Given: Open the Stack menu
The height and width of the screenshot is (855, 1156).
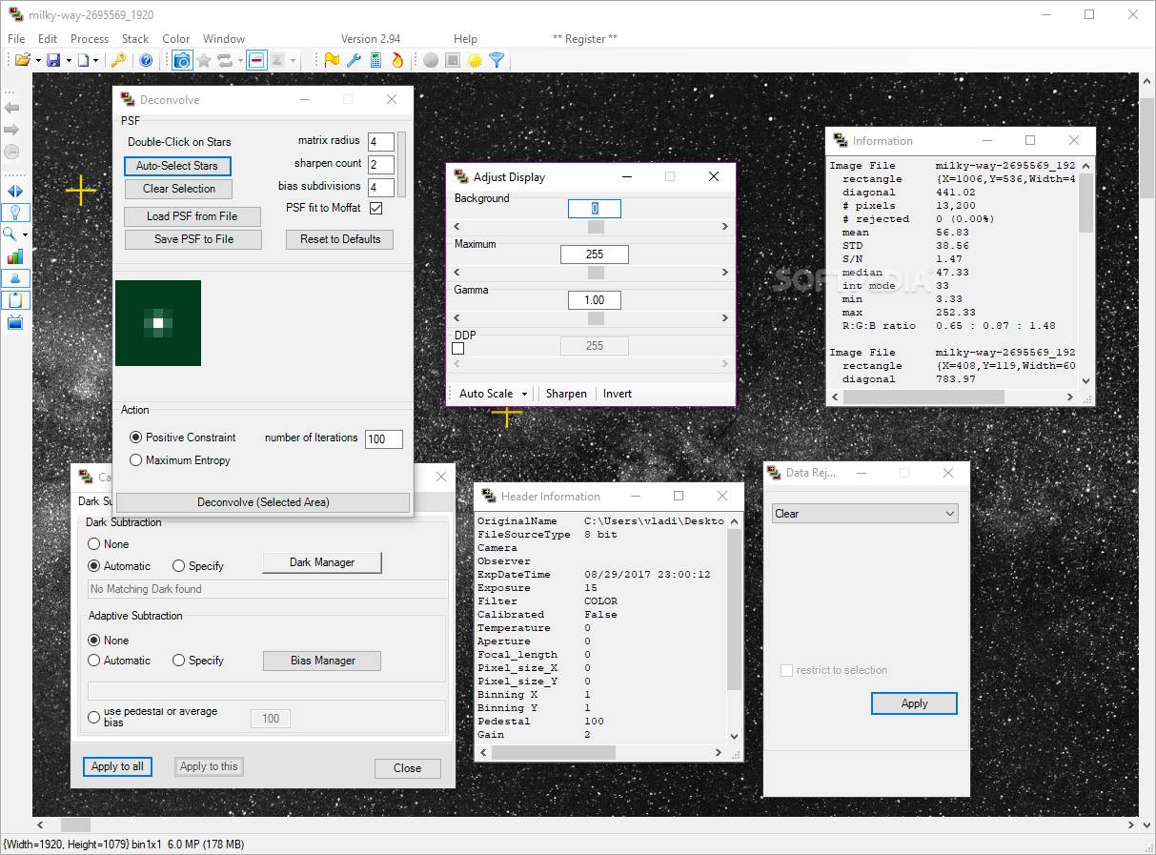Looking at the screenshot, I should 135,39.
